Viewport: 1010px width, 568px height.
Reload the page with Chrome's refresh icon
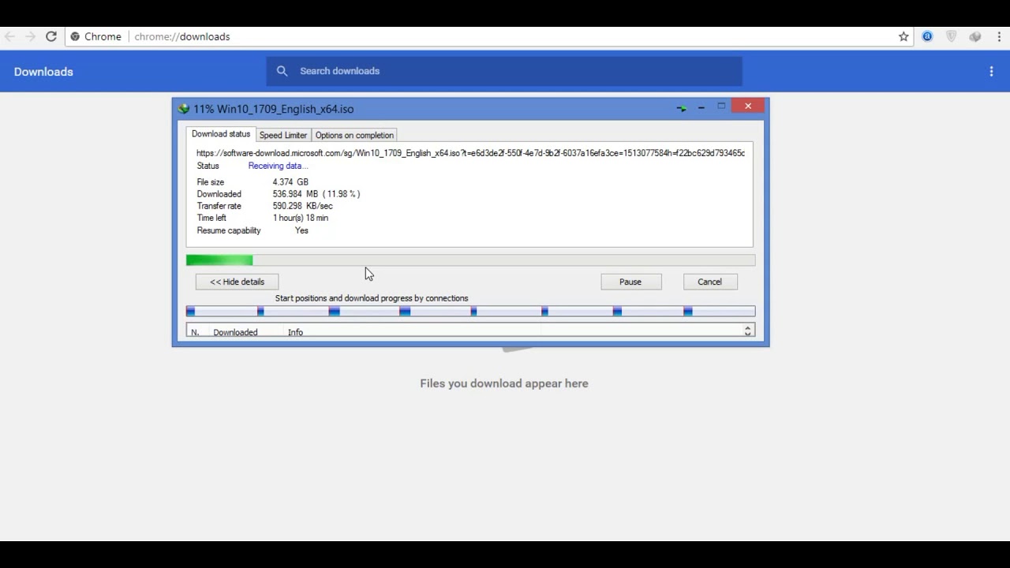coord(50,36)
